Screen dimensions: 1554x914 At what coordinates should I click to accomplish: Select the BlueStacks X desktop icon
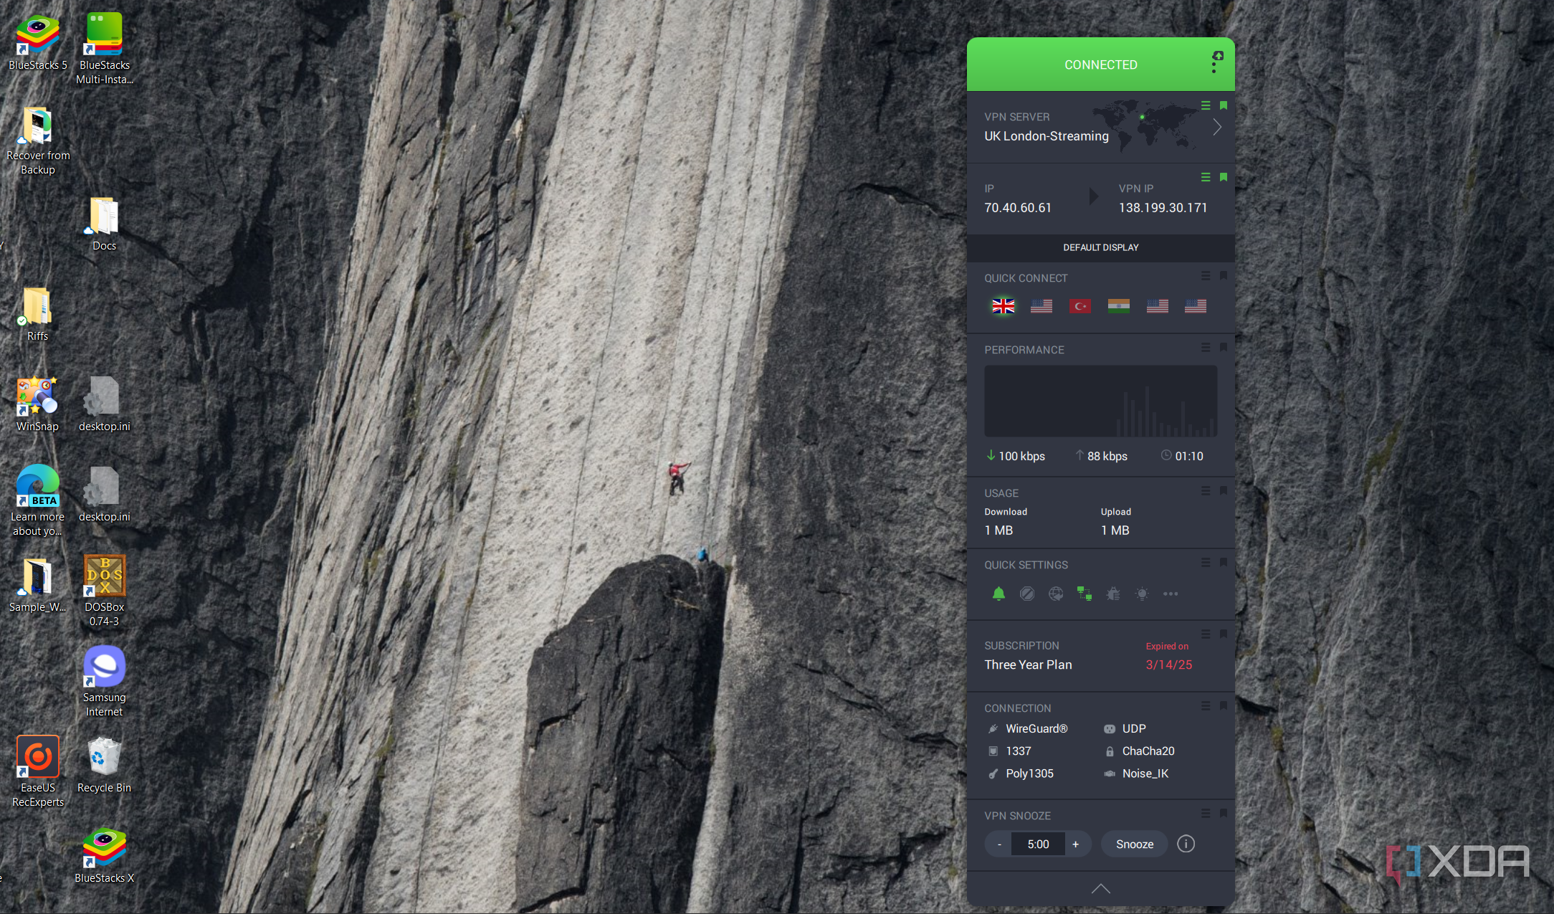tap(105, 855)
